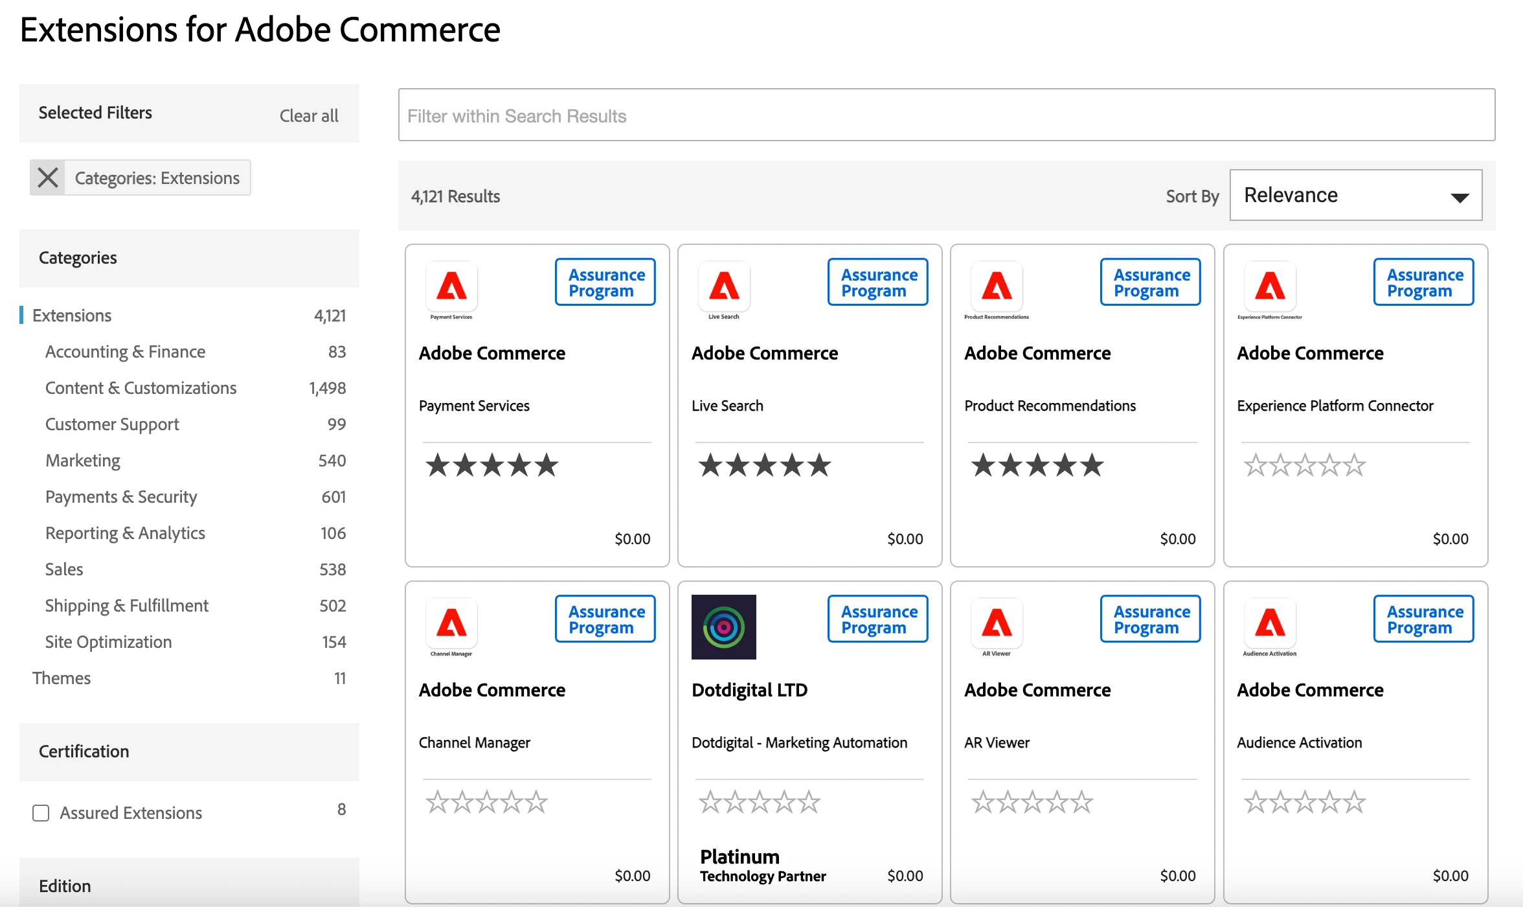This screenshot has height=907, width=1523.
Task: Click the Selected Filters heading
Action: pyautogui.click(x=95, y=113)
